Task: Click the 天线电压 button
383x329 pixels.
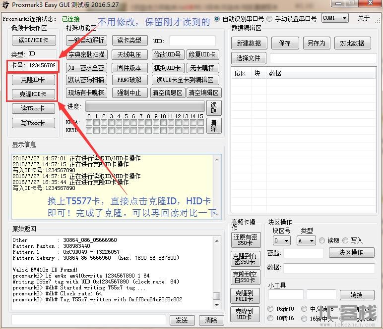Action: pyautogui.click(x=129, y=54)
